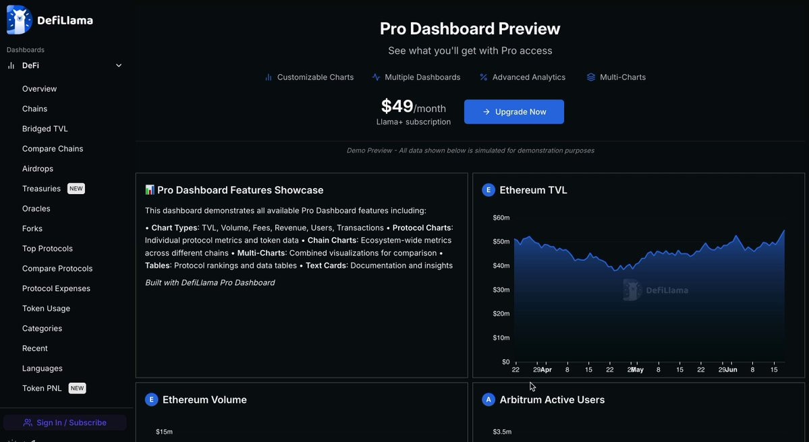Open Languages page
Viewport: 809px width, 442px height.
pyautogui.click(x=43, y=369)
